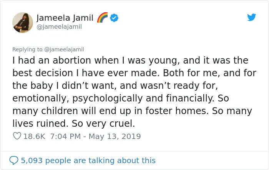Click the line starting 'best decision'
Viewport: 269px width, 170px height.
click(134, 73)
